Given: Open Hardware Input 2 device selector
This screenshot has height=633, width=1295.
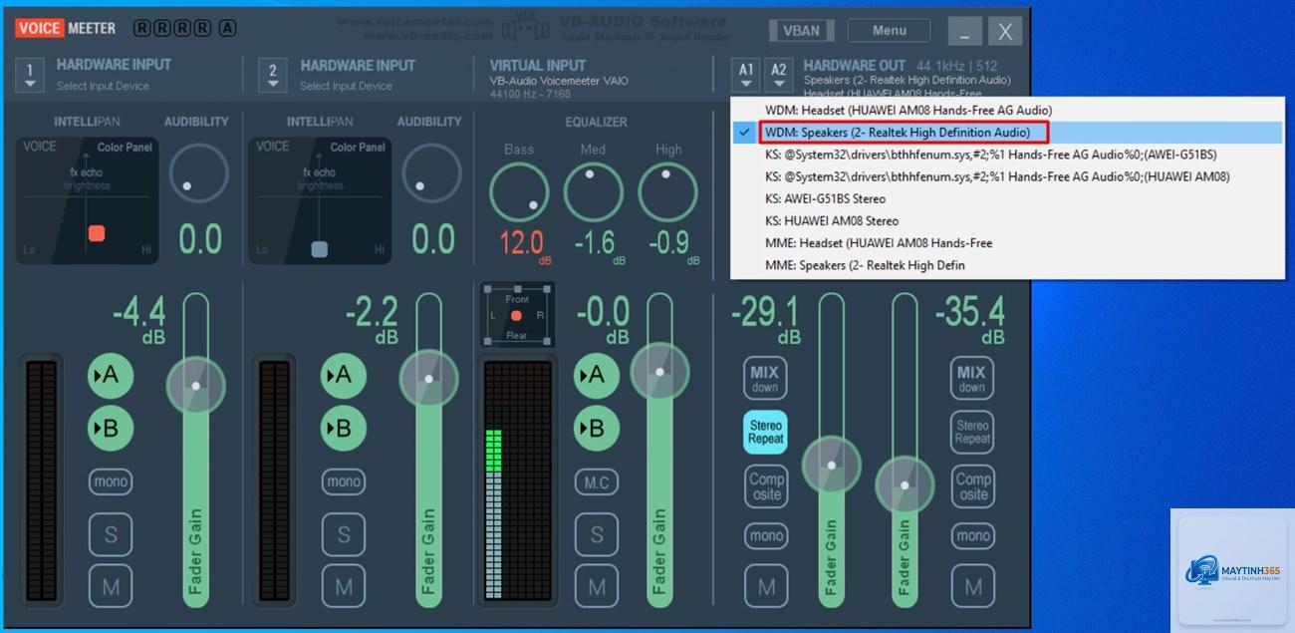Looking at the screenshot, I should coord(273,75).
